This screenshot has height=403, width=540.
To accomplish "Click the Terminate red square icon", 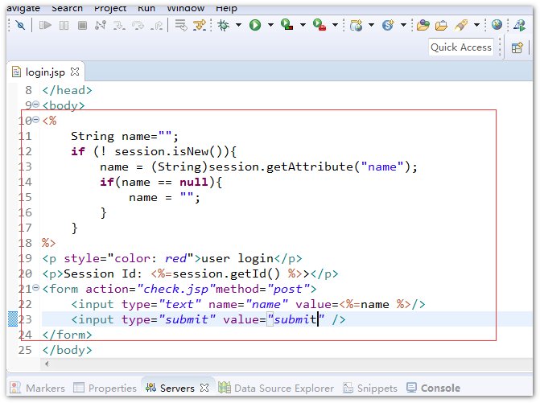I will pyautogui.click(x=82, y=25).
